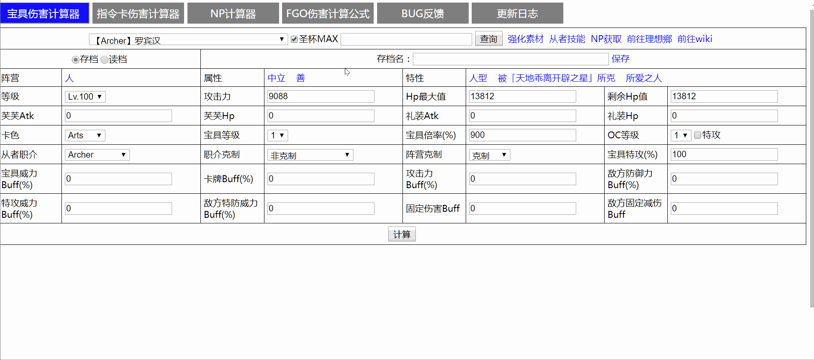The width and height of the screenshot is (814, 360).
Task: Enable the 特攻 checkbox
Action: tap(697, 135)
